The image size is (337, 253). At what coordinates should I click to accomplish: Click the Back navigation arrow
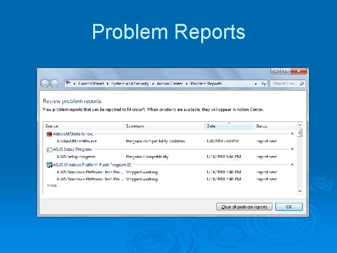pos(45,83)
